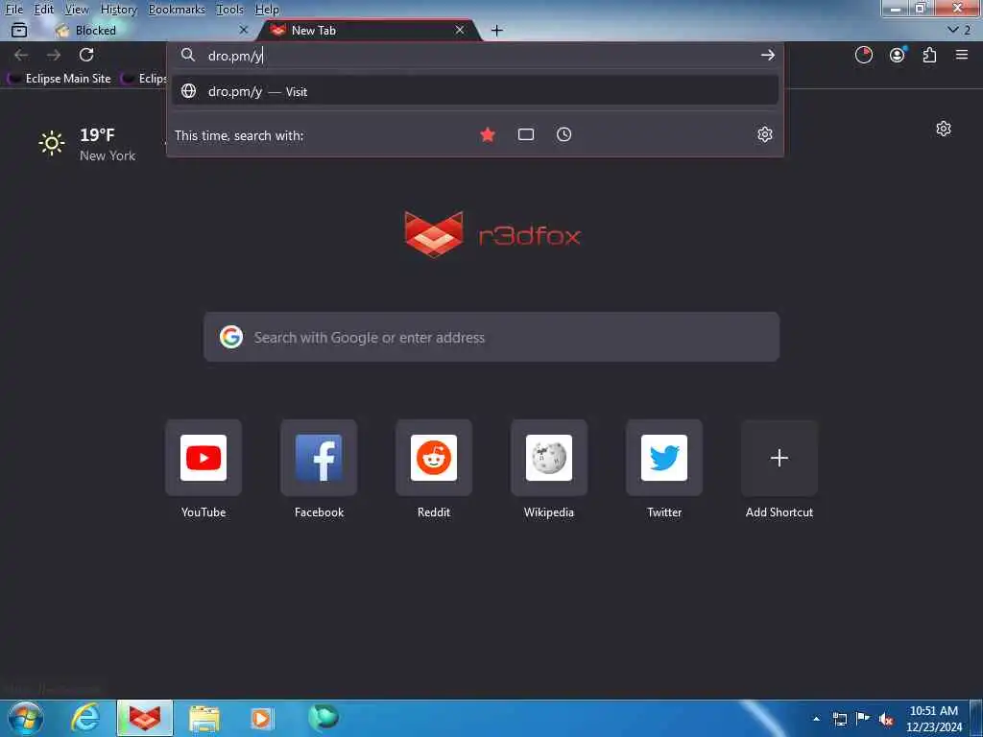
Task: Open the History menu
Action: point(118,10)
